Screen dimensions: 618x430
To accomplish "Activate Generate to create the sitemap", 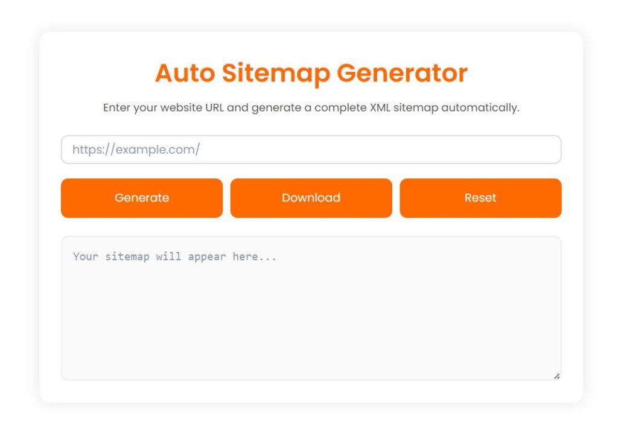I will pyautogui.click(x=141, y=198).
